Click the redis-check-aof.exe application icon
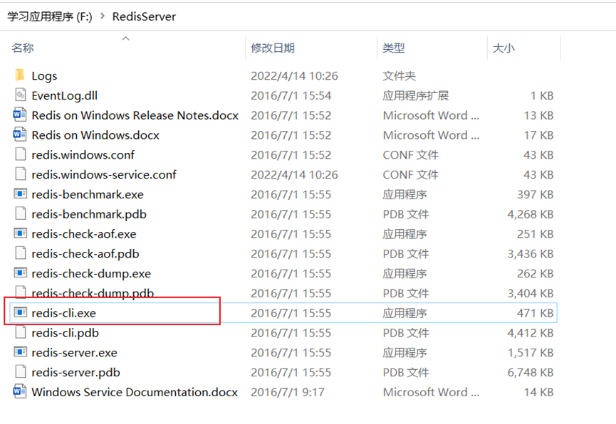This screenshot has height=424, width=616. click(20, 233)
